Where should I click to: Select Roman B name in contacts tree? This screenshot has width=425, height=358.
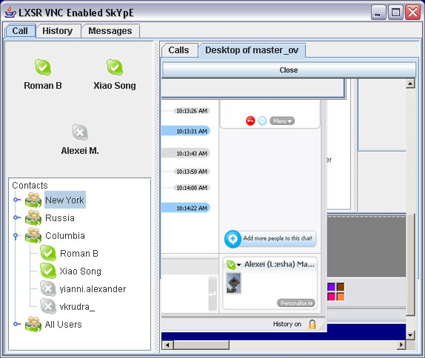tap(79, 254)
